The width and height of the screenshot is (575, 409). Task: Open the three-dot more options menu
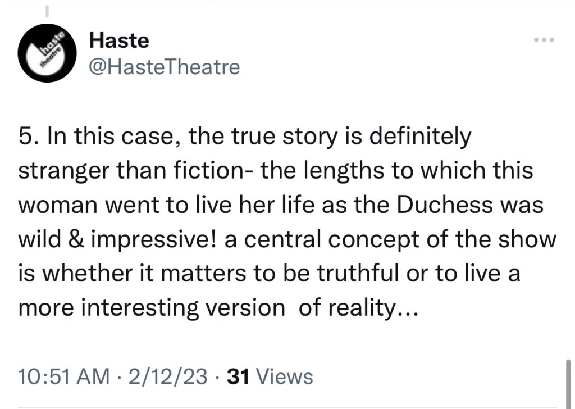544,40
